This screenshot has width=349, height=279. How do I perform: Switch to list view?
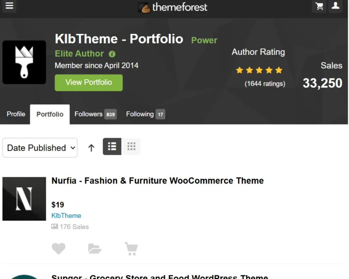pos(112,147)
